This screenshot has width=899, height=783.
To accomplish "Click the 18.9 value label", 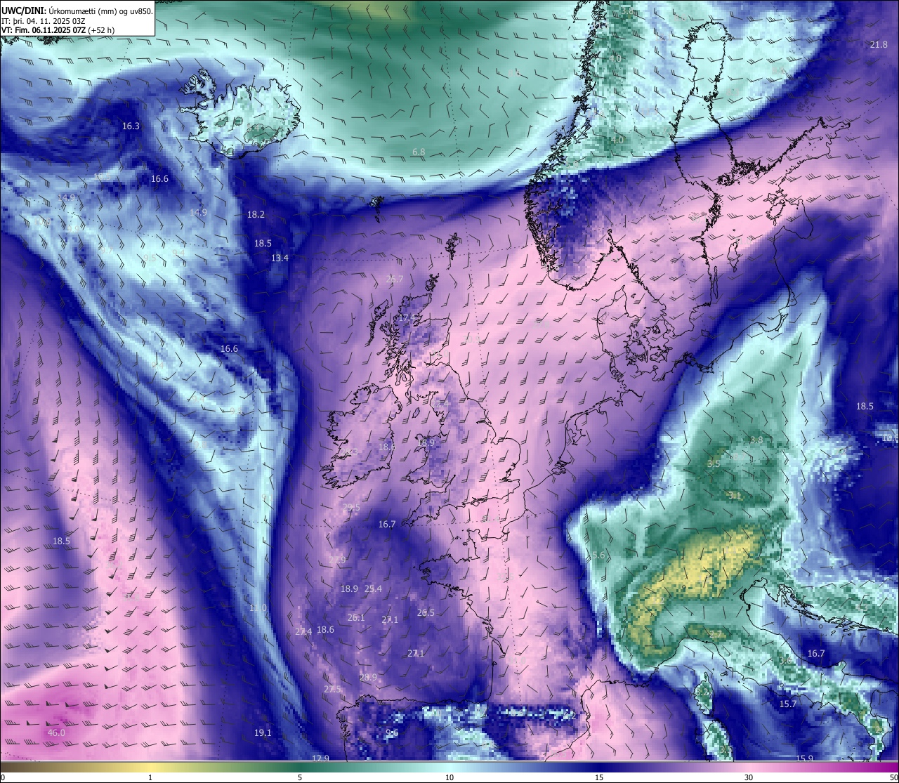I will [x=349, y=589].
